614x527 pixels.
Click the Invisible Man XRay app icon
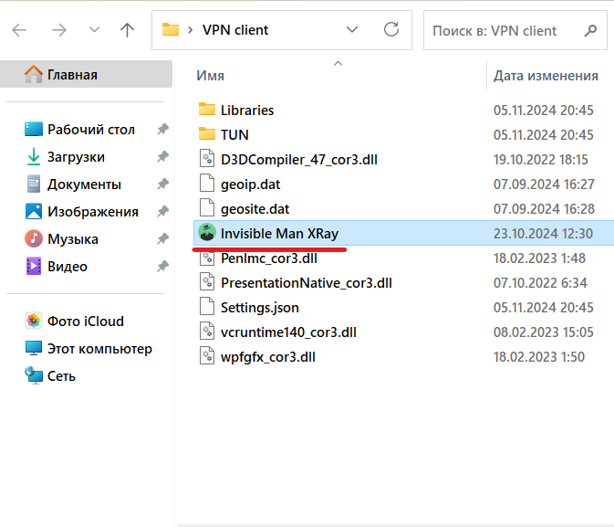[207, 232]
